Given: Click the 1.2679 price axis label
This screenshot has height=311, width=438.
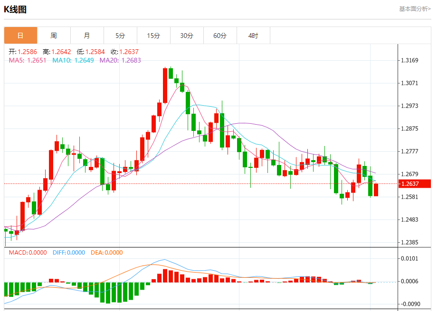Looking at the screenshot, I should point(409,174).
